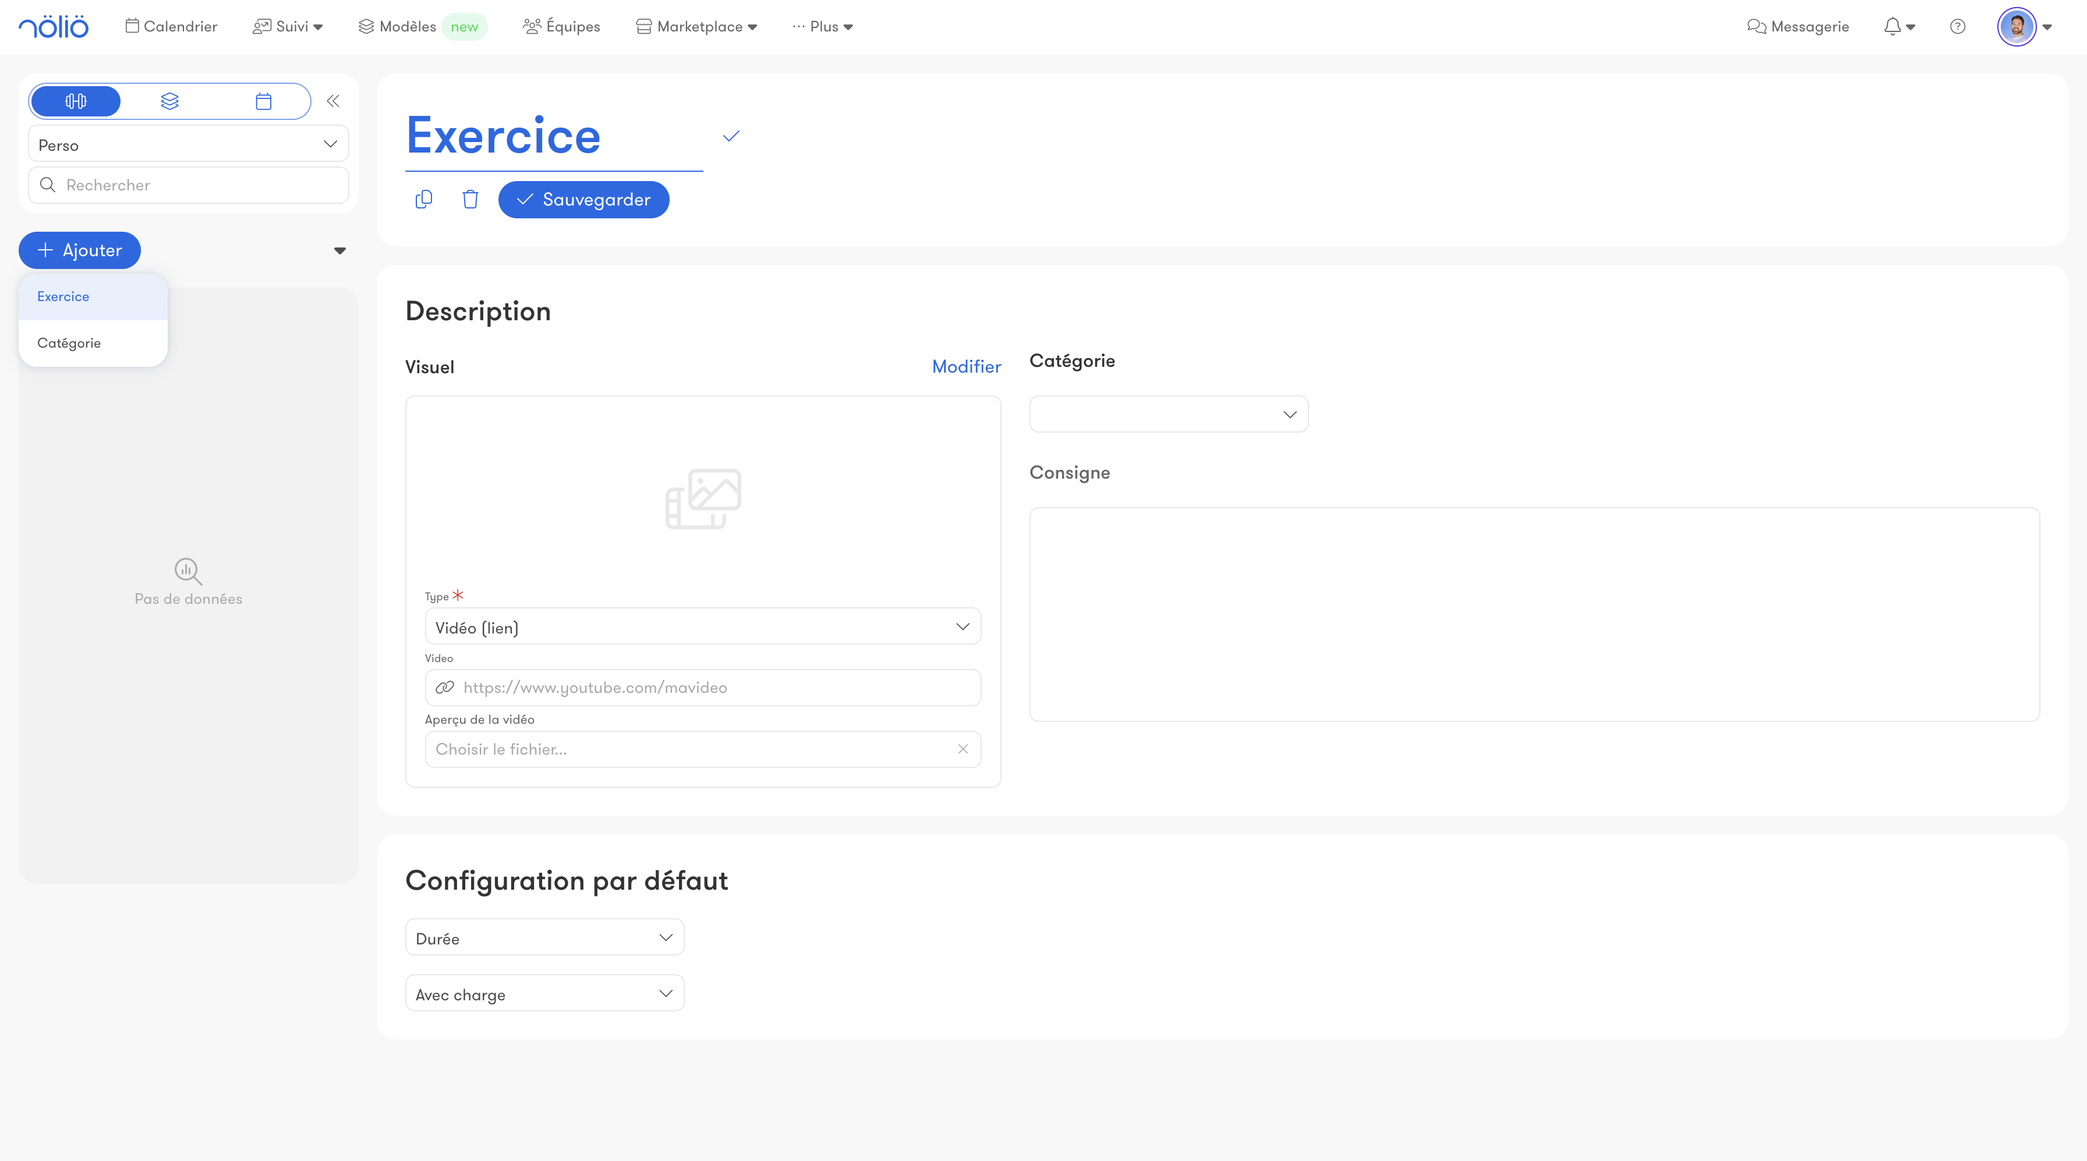2087x1161 pixels.
Task: Click the user profile avatar
Action: click(2017, 27)
